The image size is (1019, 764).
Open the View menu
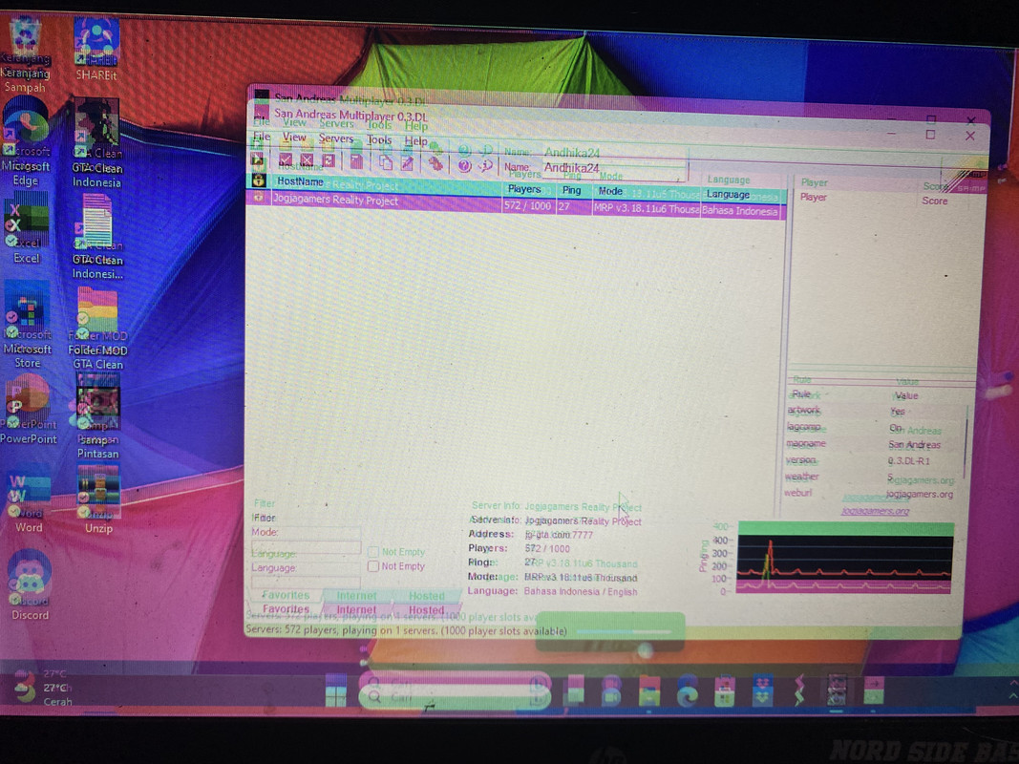click(294, 138)
